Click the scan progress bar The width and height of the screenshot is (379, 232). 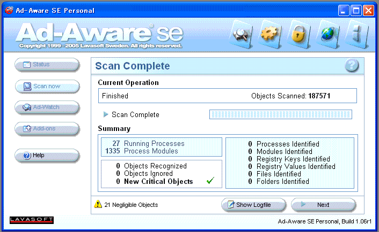pos(281,114)
